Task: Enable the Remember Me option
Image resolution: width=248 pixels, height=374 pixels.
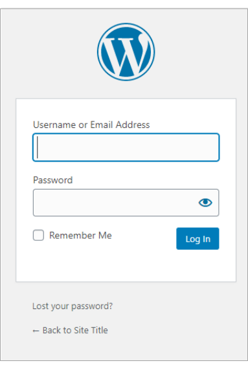Action: (38, 235)
